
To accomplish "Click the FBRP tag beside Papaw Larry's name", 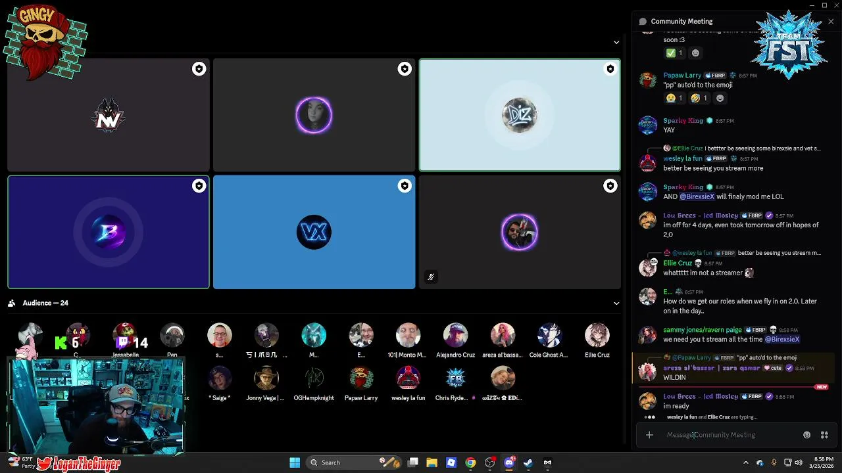I will click(715, 76).
